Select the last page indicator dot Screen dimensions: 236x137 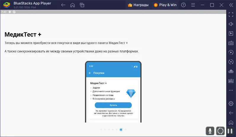[x=125, y=130]
